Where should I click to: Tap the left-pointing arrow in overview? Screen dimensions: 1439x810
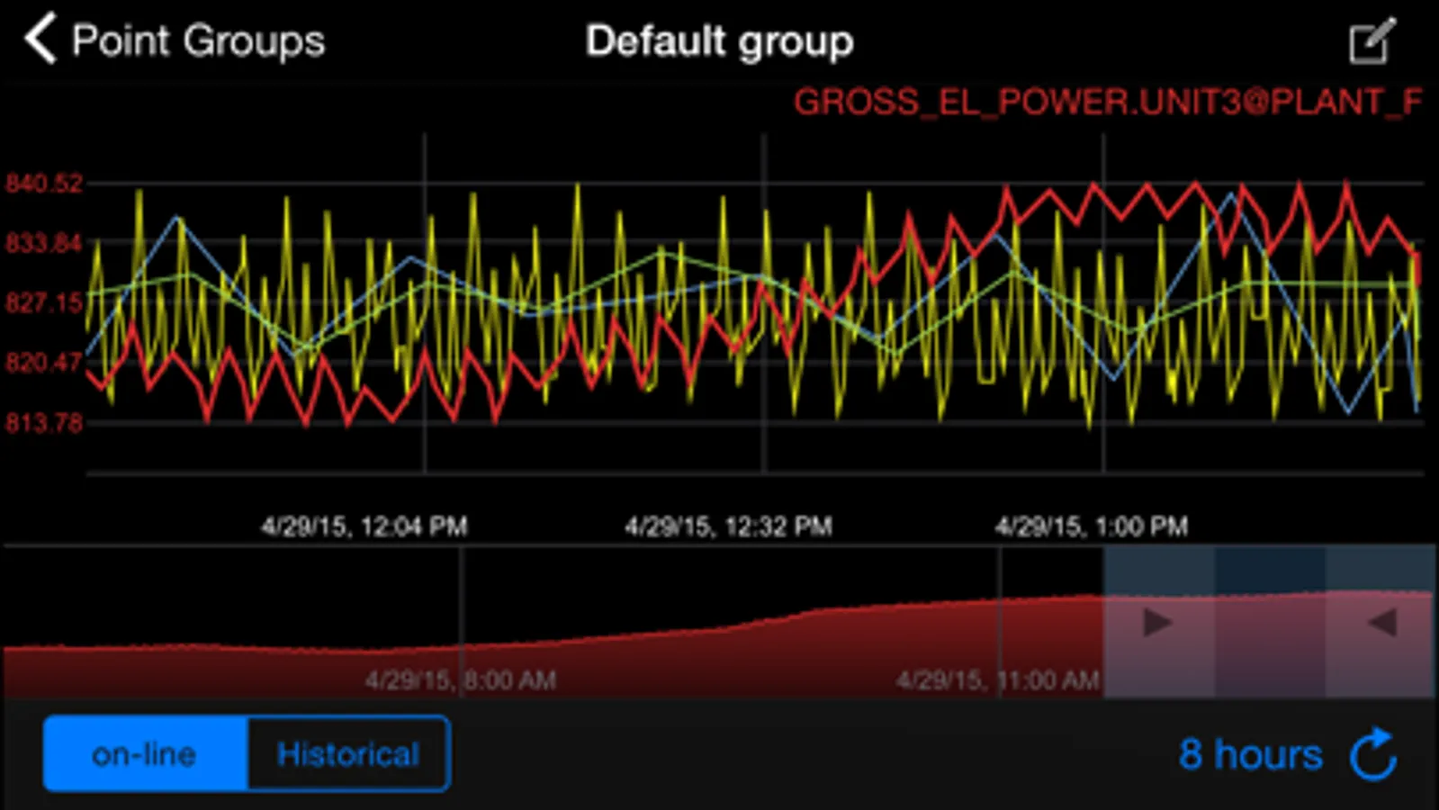pos(1382,622)
